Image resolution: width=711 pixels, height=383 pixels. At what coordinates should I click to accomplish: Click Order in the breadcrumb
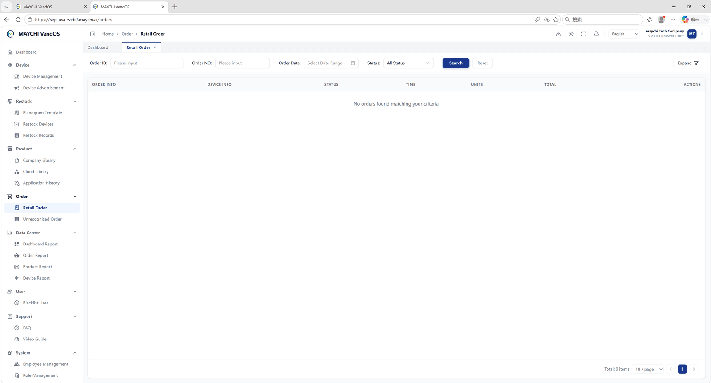click(127, 34)
